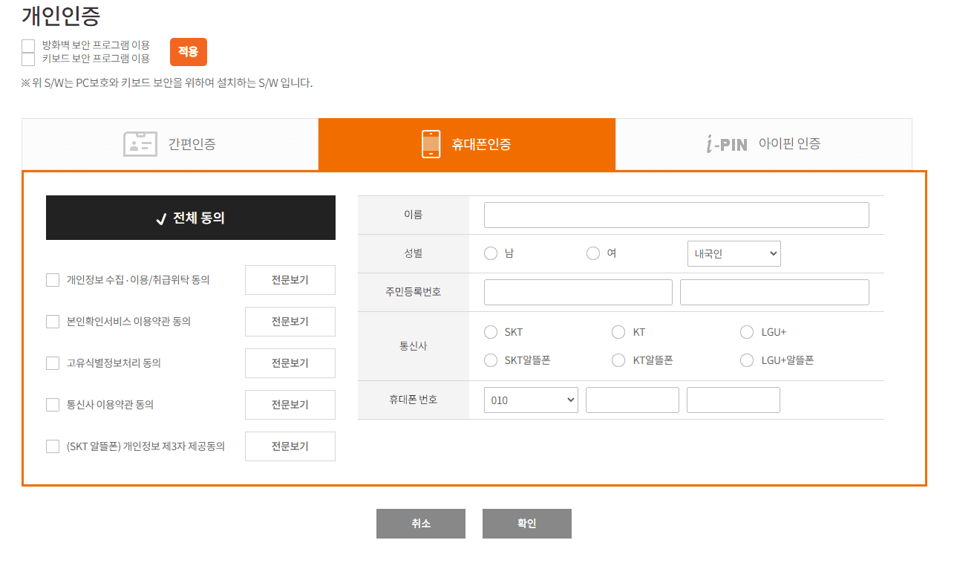View full text of SKT 알뜰폰 제3자 제공동의
This screenshot has width=954, height=569.
290,446
